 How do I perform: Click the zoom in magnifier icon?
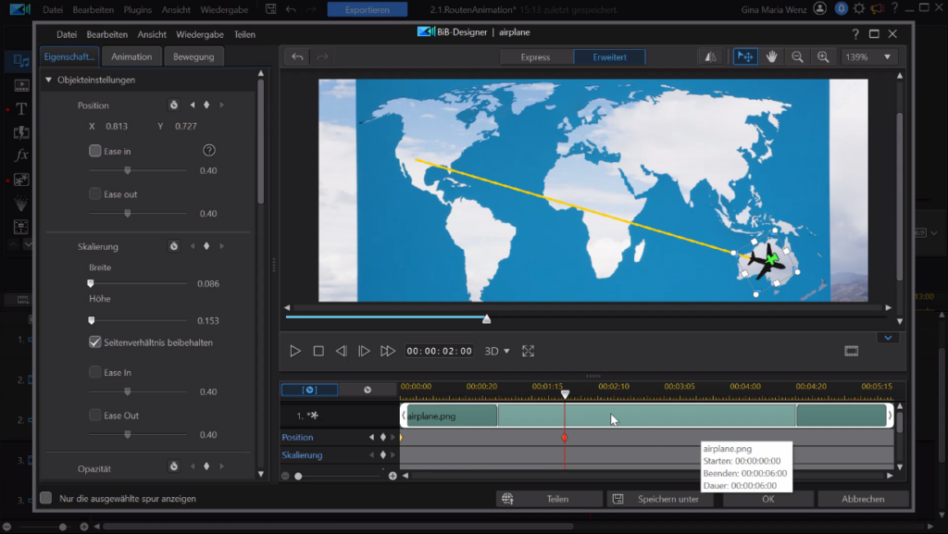pyautogui.click(x=822, y=57)
